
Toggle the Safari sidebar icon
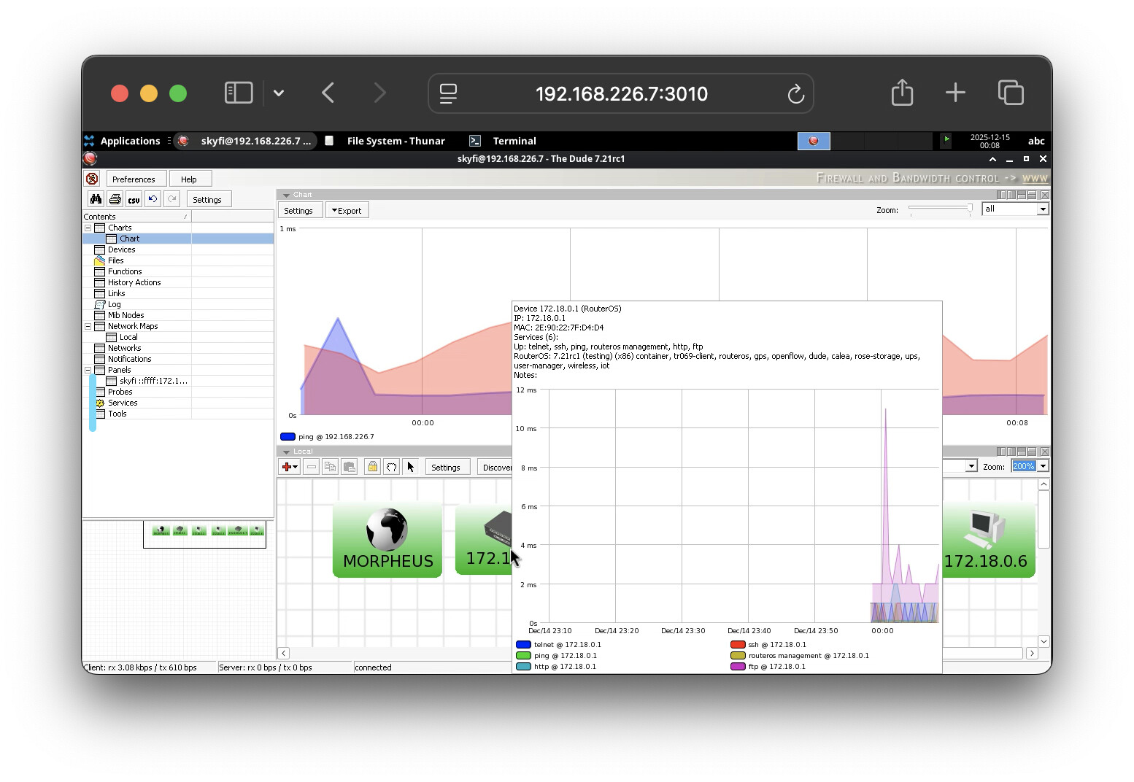[239, 93]
